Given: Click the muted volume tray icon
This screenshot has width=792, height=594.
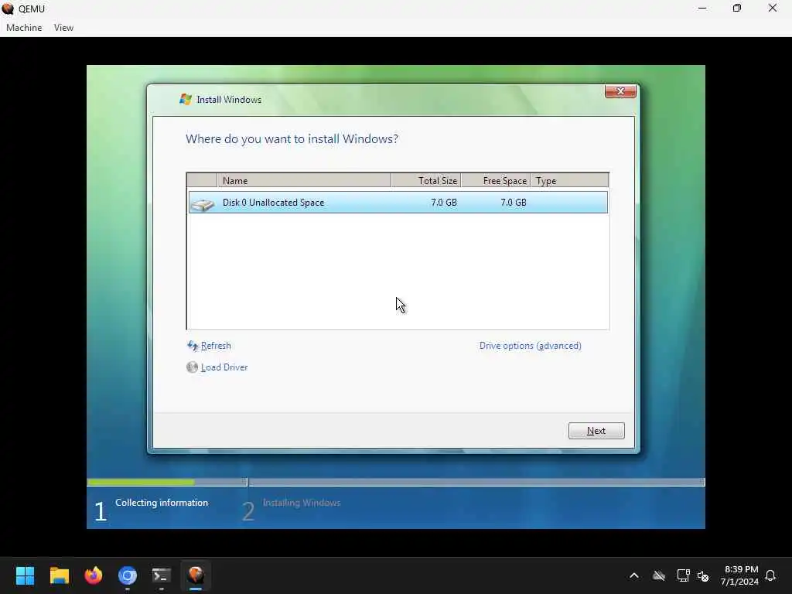Looking at the screenshot, I should [x=702, y=575].
